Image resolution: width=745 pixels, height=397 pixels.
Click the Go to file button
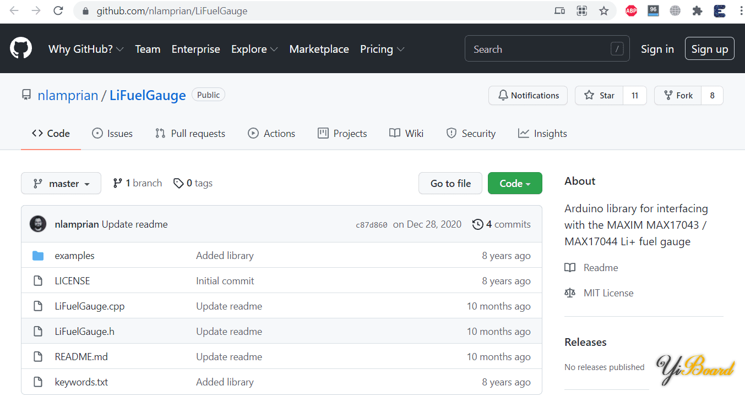[450, 184]
